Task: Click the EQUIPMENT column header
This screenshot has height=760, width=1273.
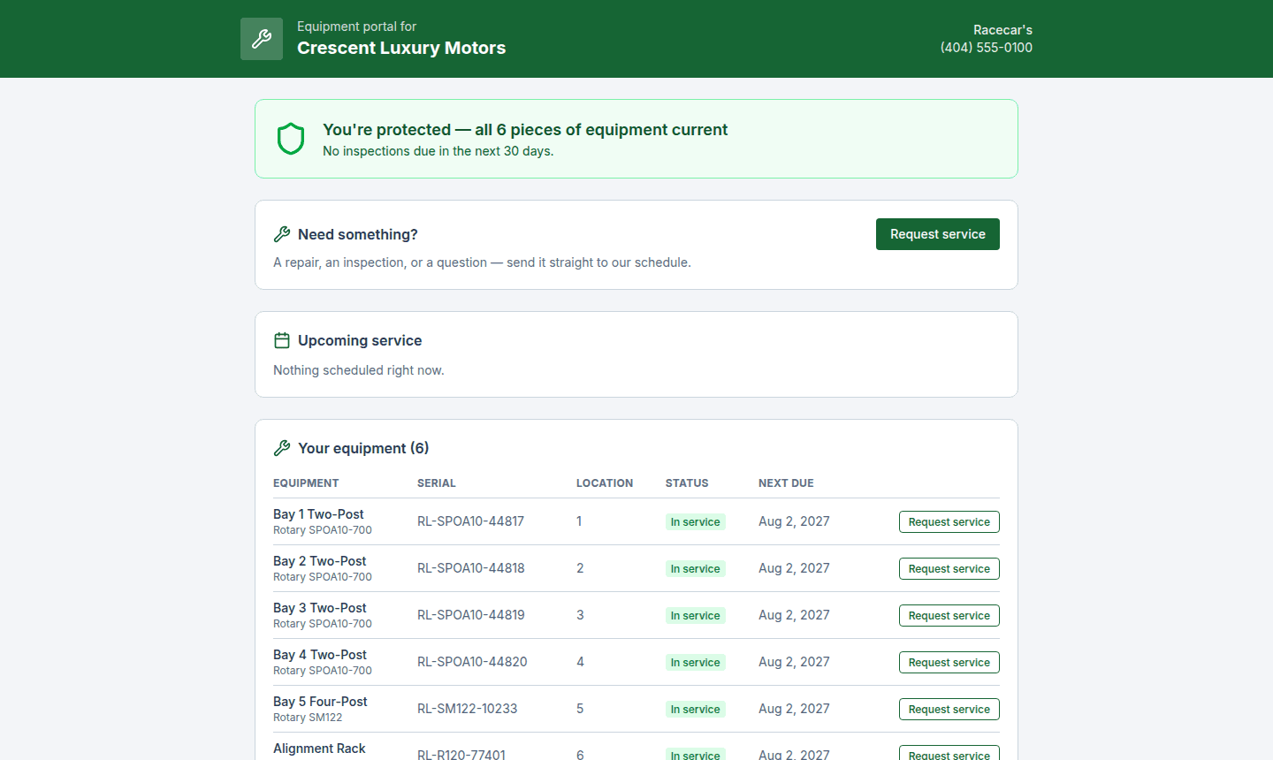Action: pyautogui.click(x=306, y=483)
